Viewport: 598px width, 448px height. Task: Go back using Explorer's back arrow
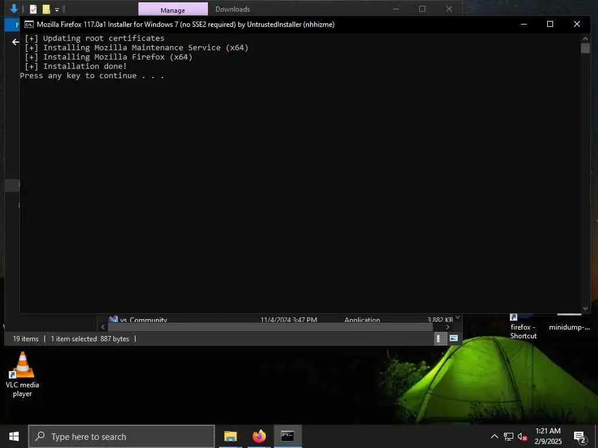pos(15,42)
